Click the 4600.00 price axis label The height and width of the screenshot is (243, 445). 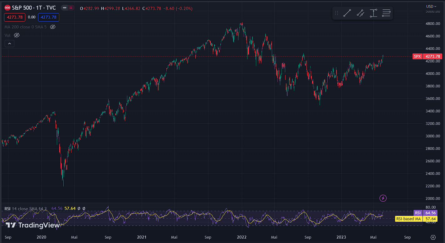433,36
